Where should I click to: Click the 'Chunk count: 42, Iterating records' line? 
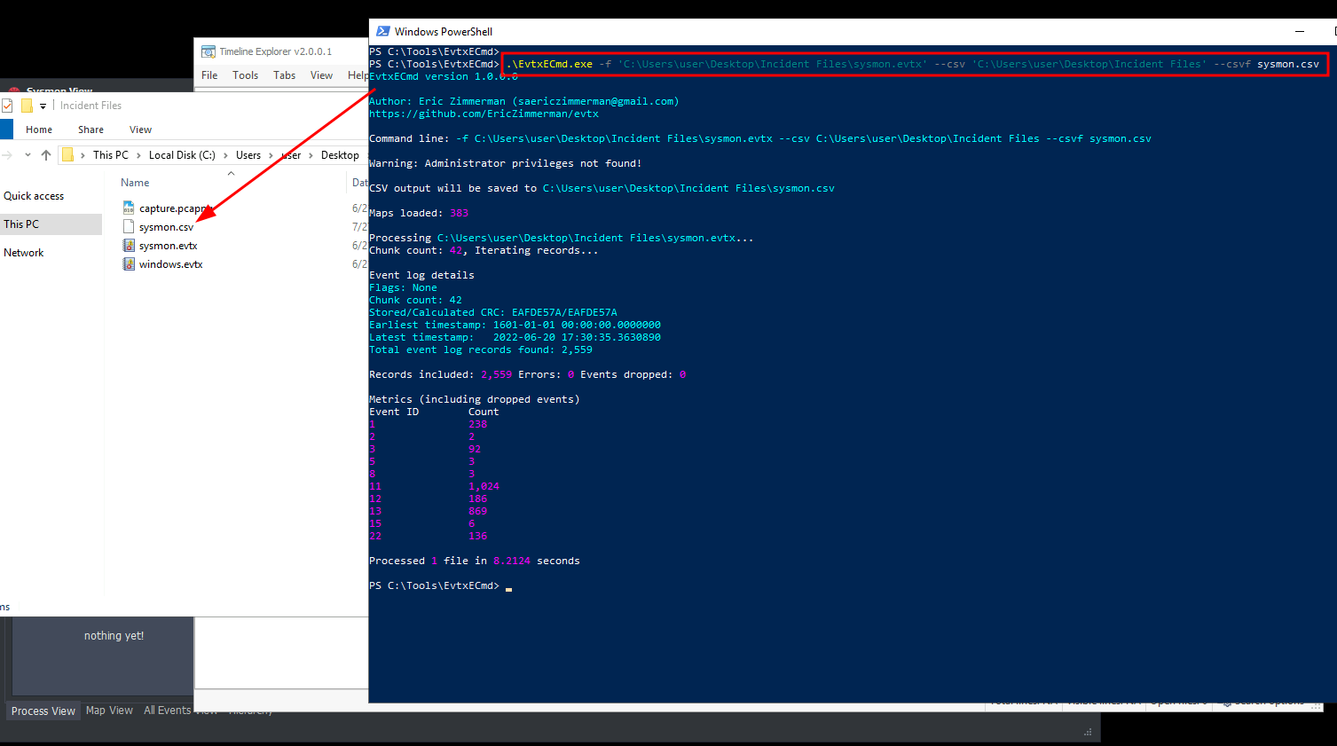484,250
